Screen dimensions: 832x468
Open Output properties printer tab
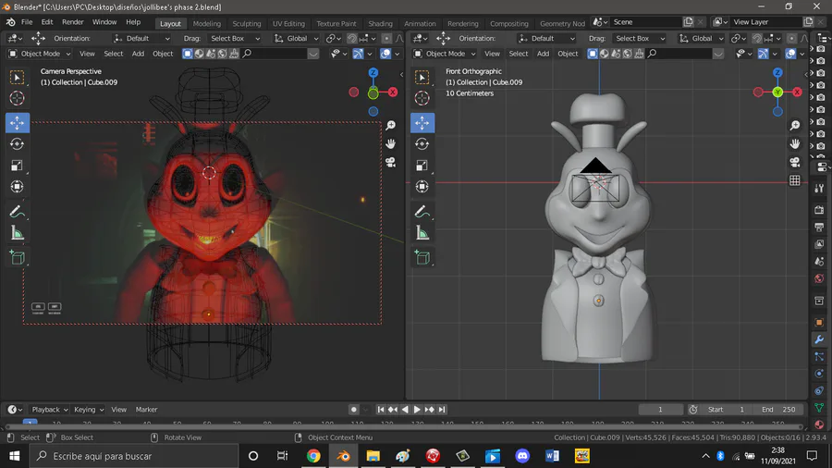pos(819,228)
